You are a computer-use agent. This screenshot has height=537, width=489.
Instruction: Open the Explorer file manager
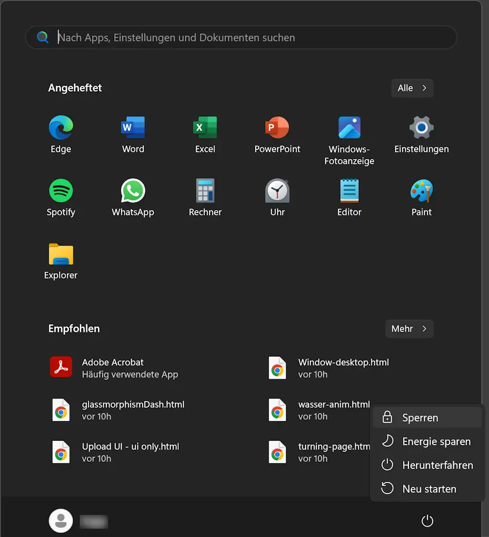tap(61, 260)
